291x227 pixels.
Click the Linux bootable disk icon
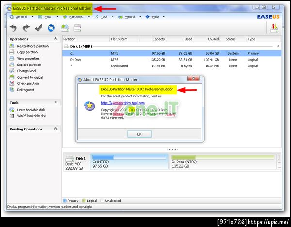click(x=12, y=110)
